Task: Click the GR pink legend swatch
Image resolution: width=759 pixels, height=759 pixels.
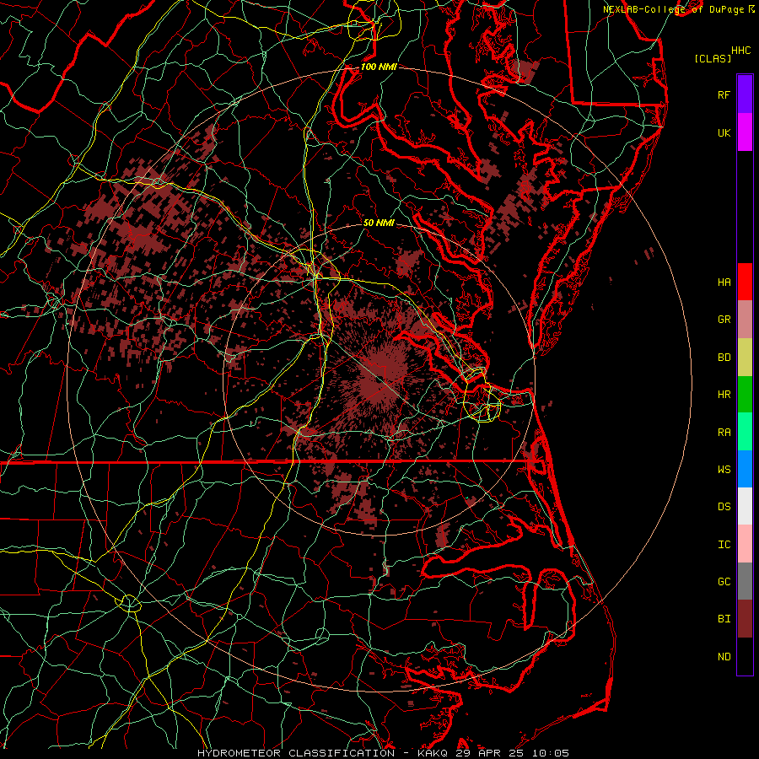Action: pos(745,320)
